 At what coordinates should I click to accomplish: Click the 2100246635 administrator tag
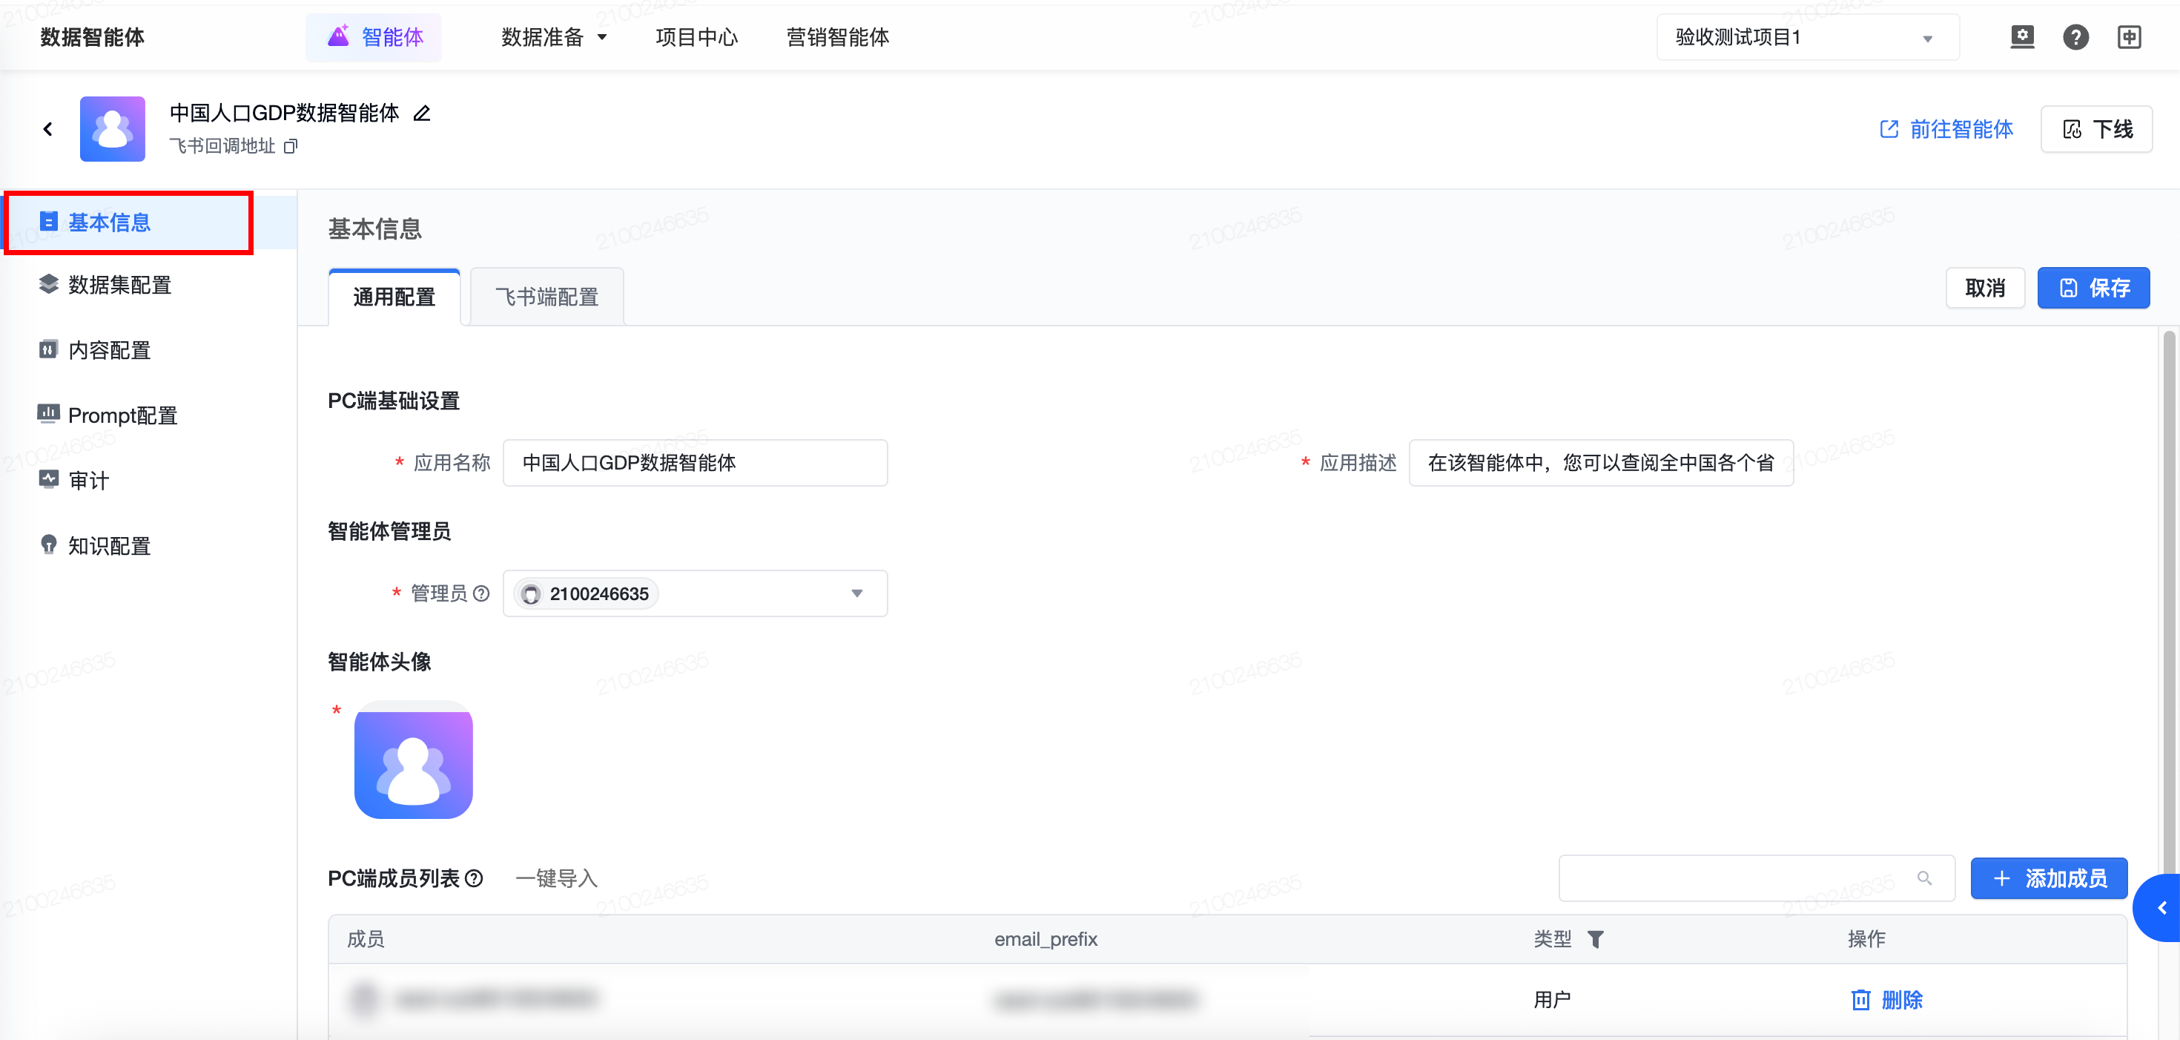pyautogui.click(x=586, y=593)
